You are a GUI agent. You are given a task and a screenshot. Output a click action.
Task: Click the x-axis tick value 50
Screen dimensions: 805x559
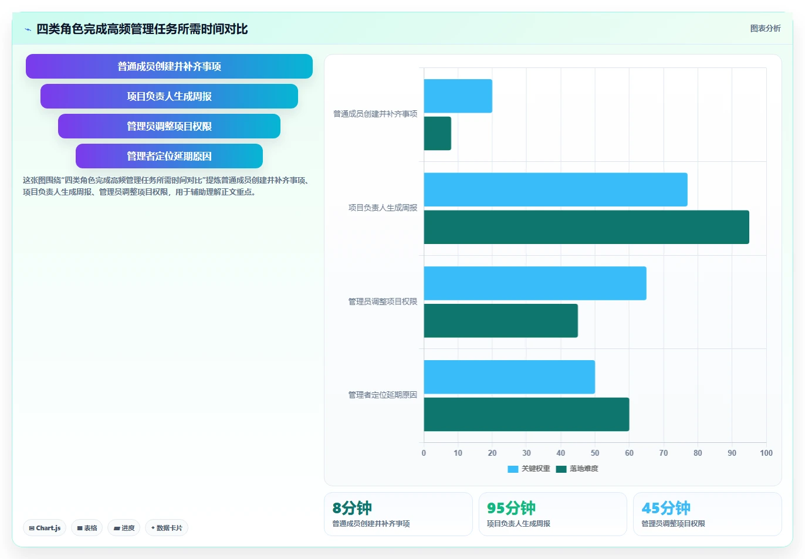[x=595, y=453]
